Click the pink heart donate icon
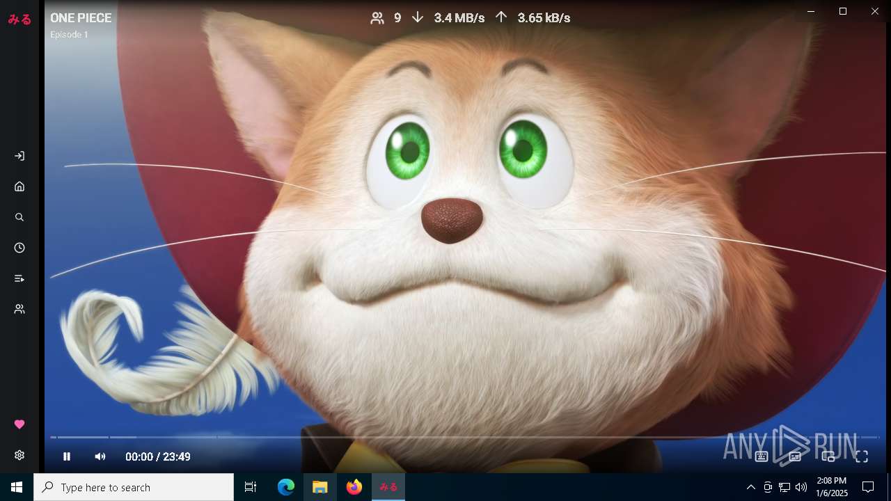 point(19,424)
